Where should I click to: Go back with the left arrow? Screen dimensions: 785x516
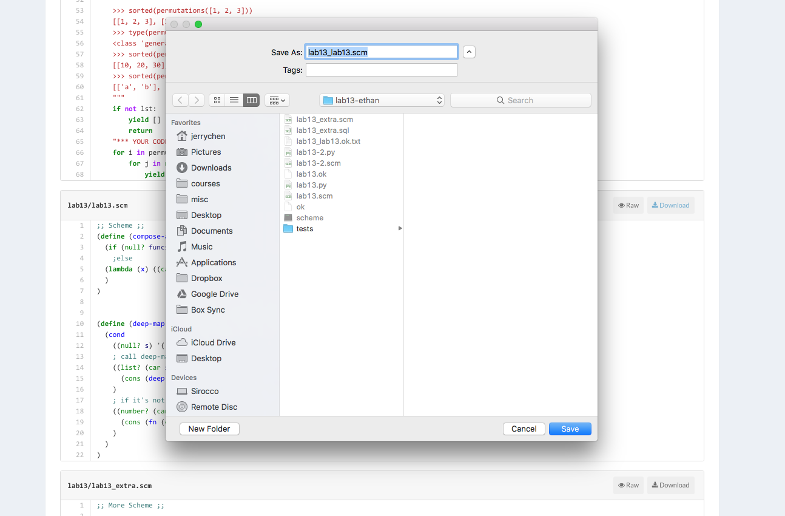(180, 100)
